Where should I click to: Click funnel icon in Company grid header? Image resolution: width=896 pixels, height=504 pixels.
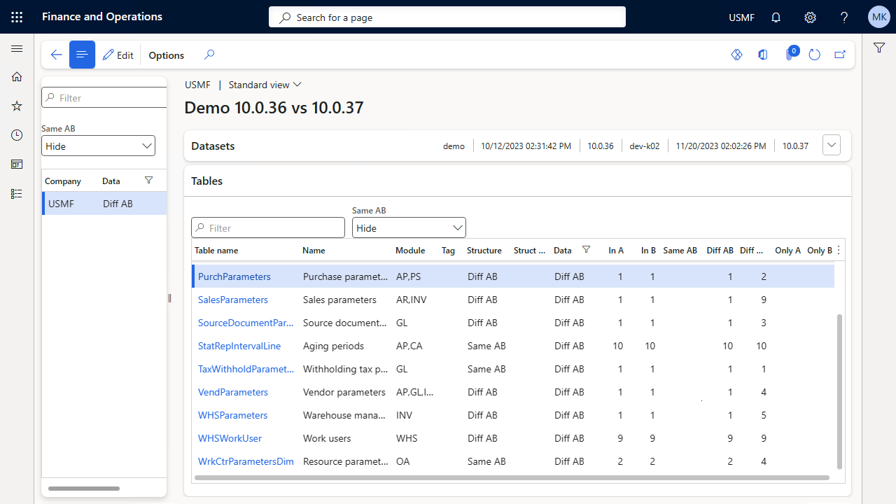point(148,181)
